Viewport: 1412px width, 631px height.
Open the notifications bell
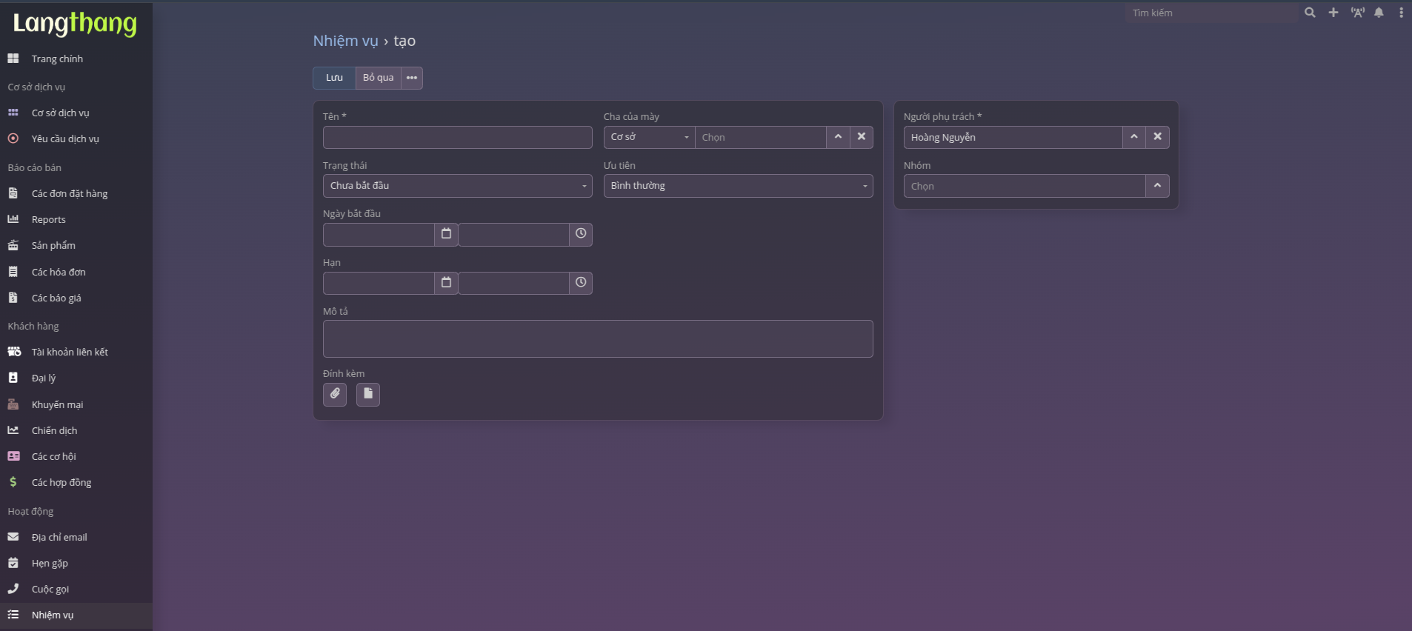point(1379,13)
